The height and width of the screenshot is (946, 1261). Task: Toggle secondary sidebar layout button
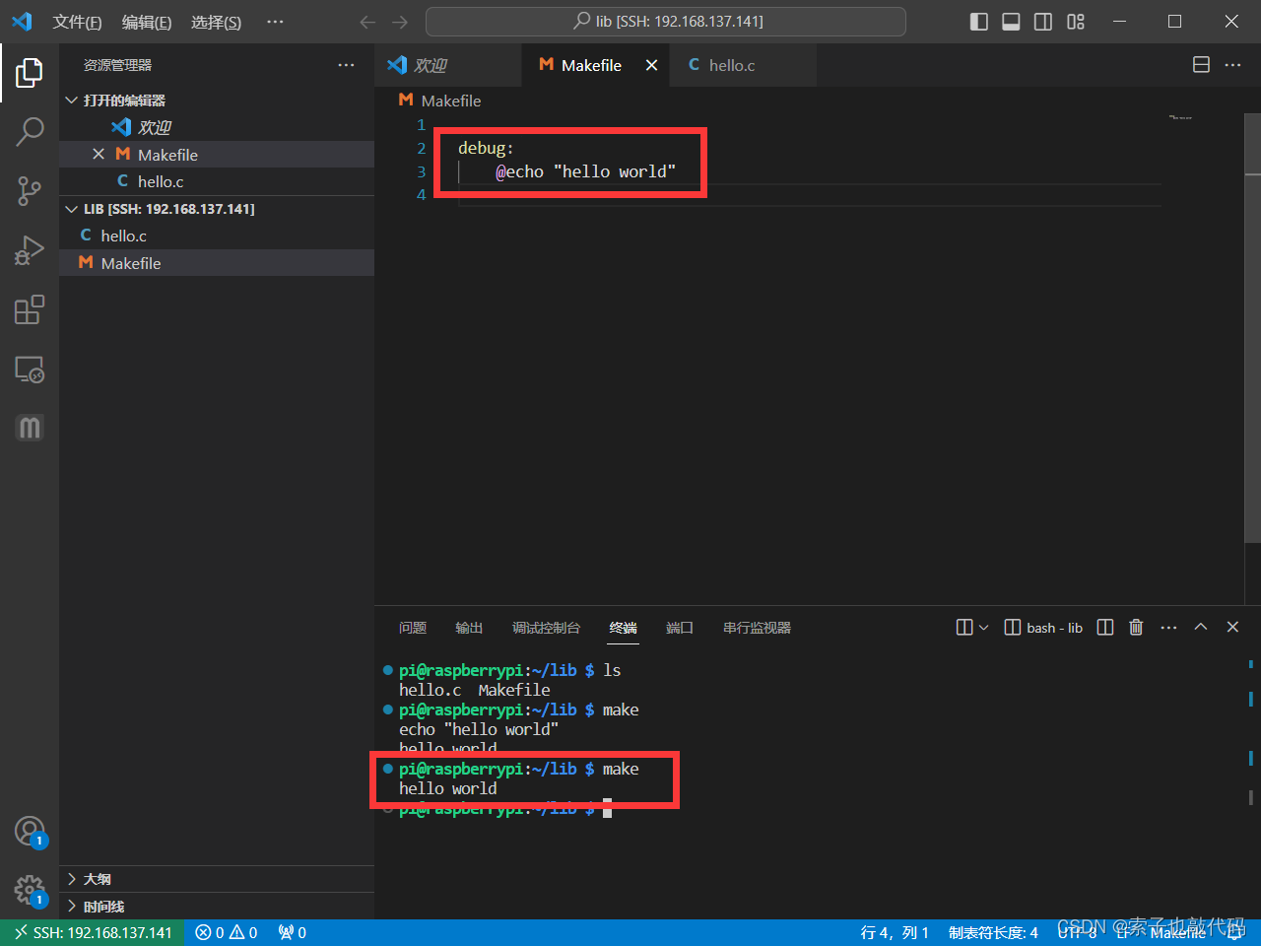pos(1043,22)
